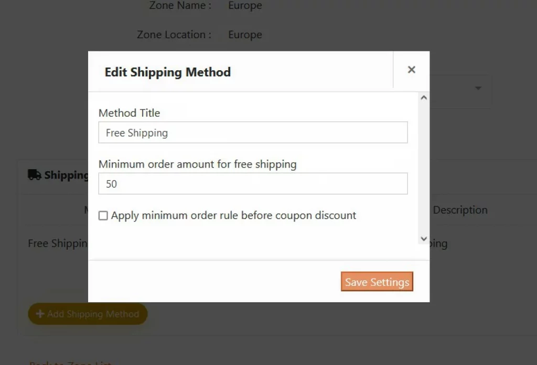The width and height of the screenshot is (537, 365).
Task: Close the Edit Shipping Method dialog
Action: coord(411,70)
